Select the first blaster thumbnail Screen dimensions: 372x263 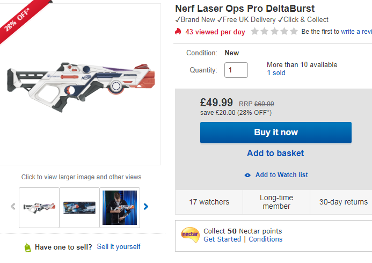(x=39, y=207)
